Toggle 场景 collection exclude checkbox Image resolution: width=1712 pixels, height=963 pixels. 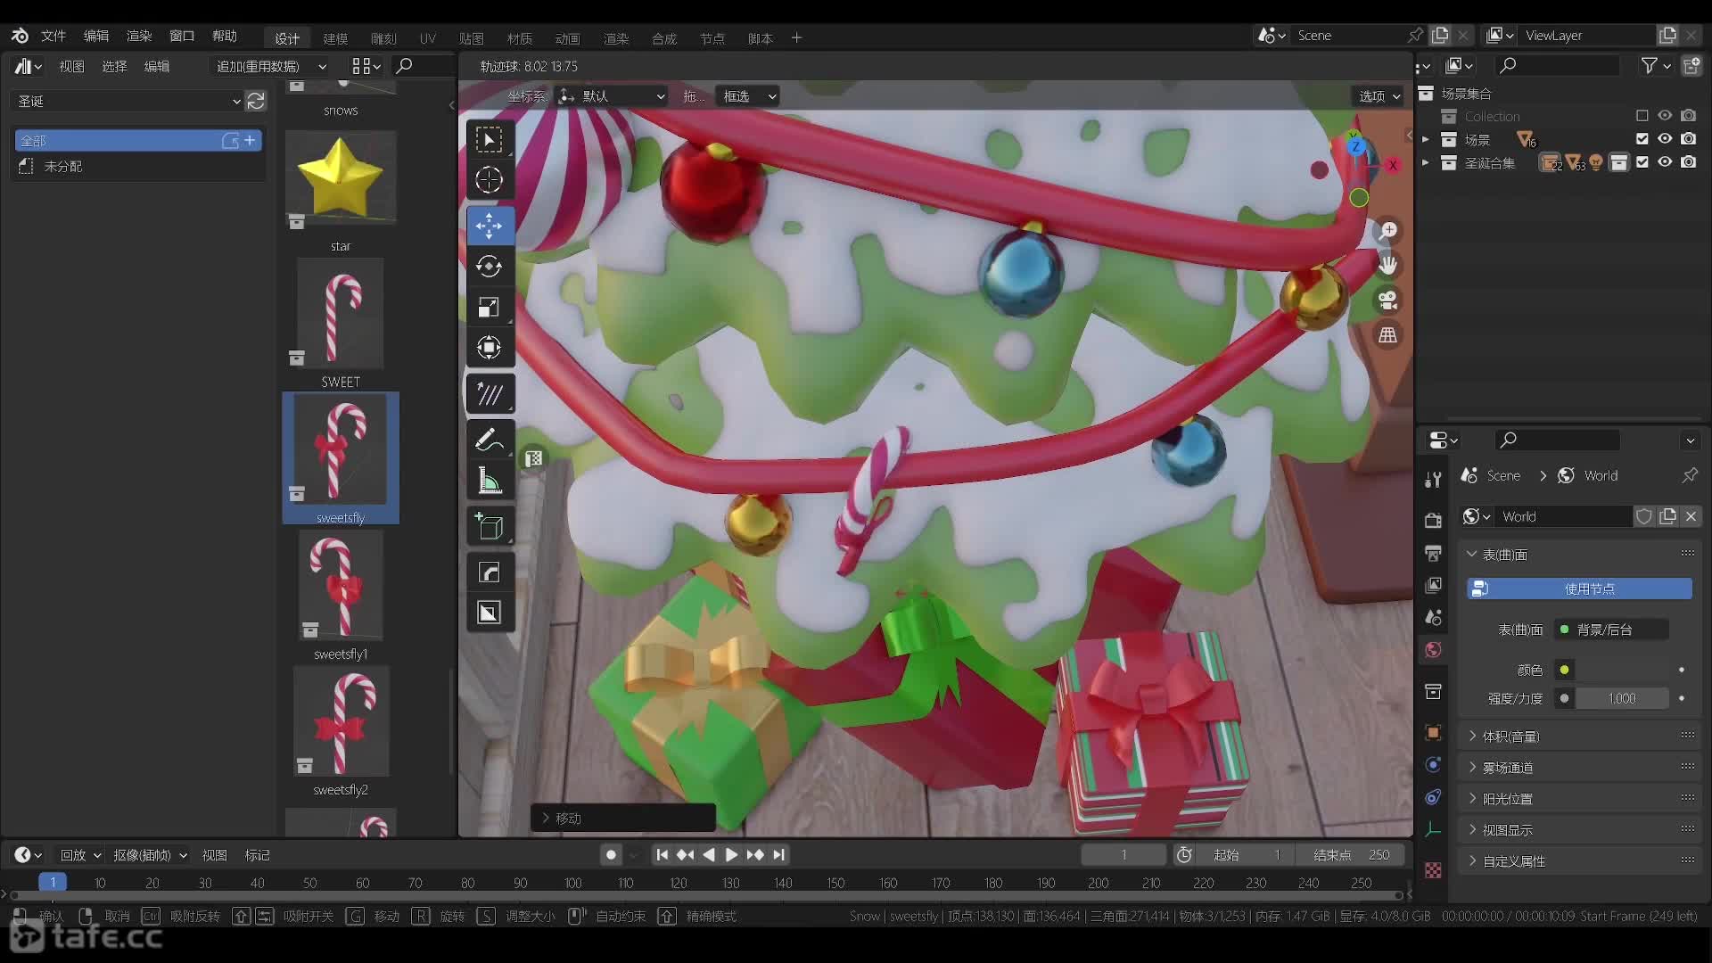pos(1642,139)
